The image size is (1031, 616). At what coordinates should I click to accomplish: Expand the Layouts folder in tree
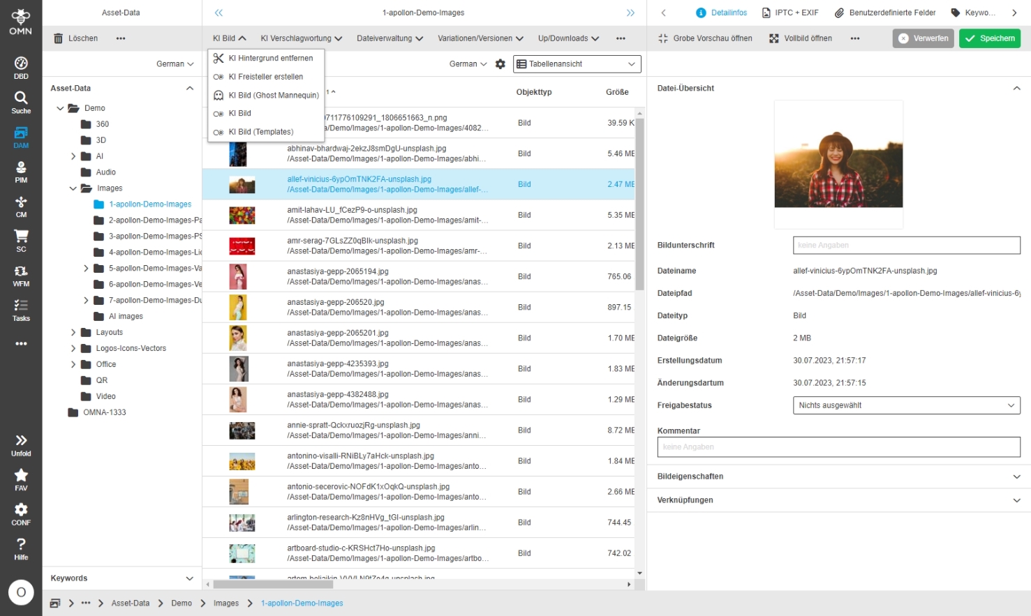[x=73, y=333]
